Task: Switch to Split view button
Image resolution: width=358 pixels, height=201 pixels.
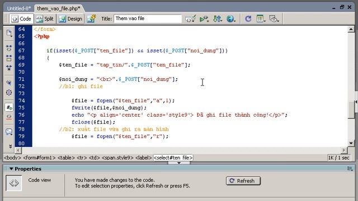Action: point(45,18)
